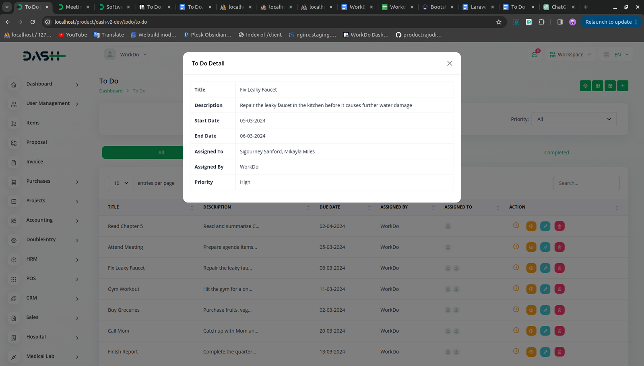View details of Fix Leaky Faucet row
Image resolution: width=644 pixels, height=366 pixels.
pos(531,268)
